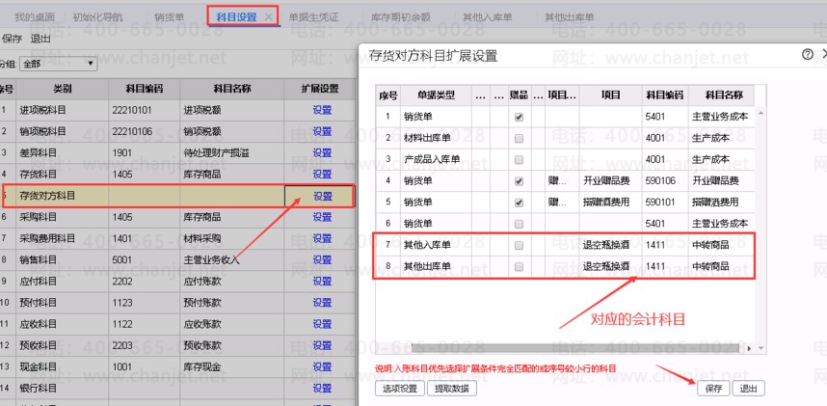The image size is (827, 406).
Task: Select 预付账款 科目名称 cell
Action: [x=231, y=303]
